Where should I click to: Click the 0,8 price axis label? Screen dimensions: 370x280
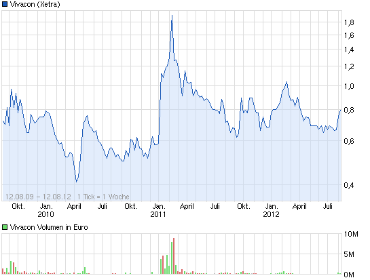tap(349, 110)
